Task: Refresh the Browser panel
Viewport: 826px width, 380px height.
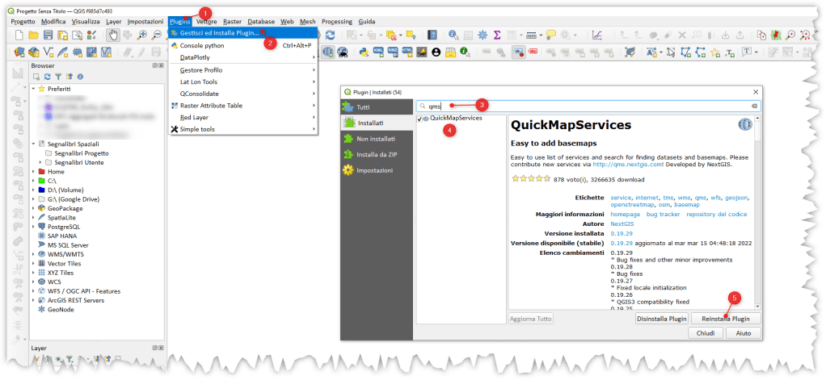Action: [x=47, y=77]
